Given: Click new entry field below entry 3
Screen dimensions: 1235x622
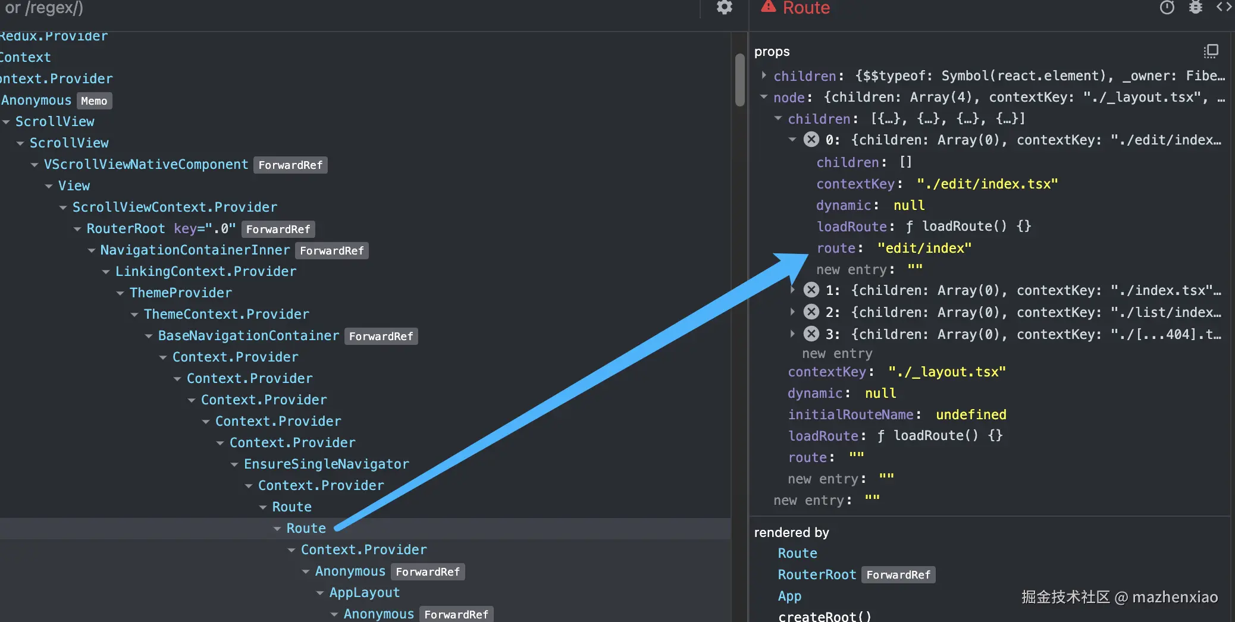Looking at the screenshot, I should 837,353.
